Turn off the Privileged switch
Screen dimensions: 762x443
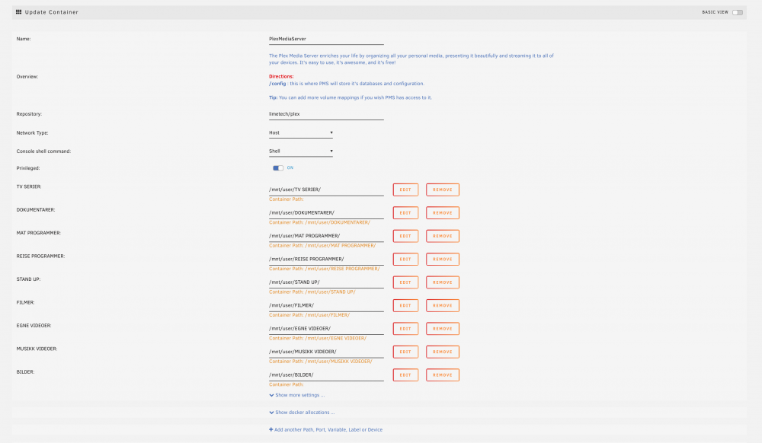(x=278, y=168)
